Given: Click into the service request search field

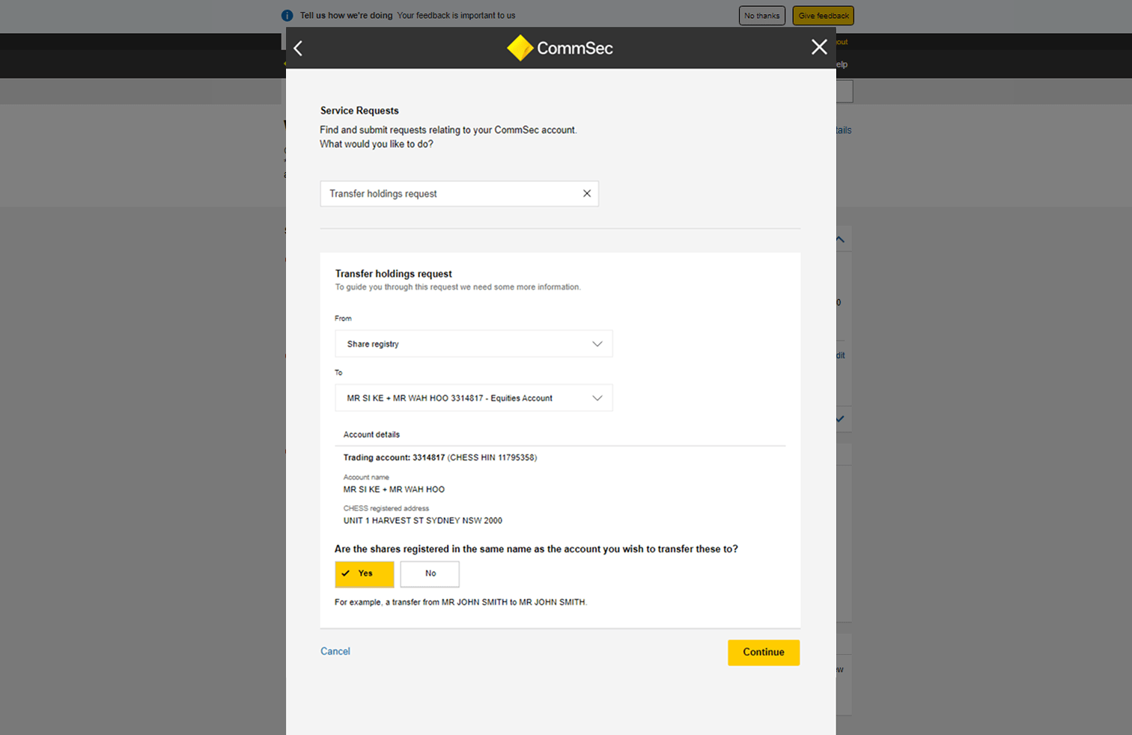Looking at the screenshot, I should pyautogui.click(x=449, y=194).
